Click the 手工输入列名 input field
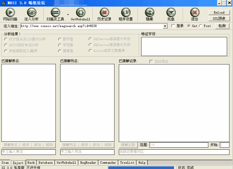The image size is (233, 169). (88, 152)
